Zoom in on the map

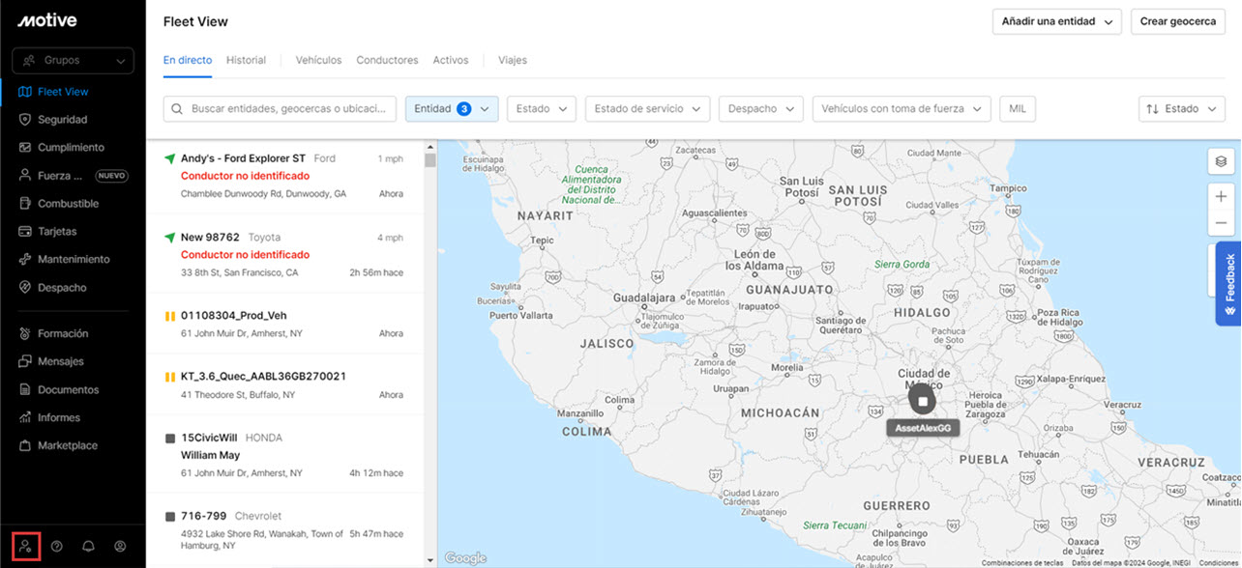click(x=1222, y=196)
